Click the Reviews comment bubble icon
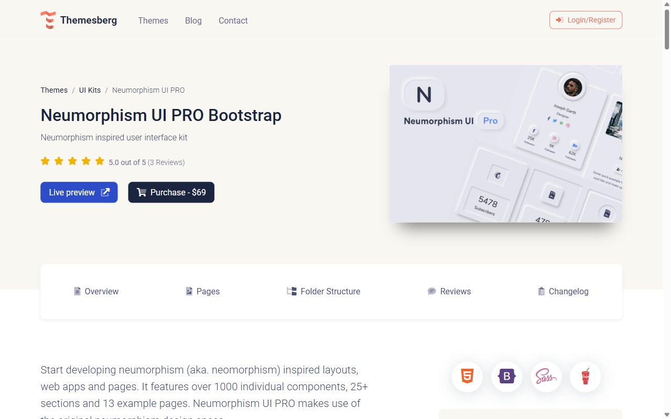Image resolution: width=671 pixels, height=419 pixels. click(431, 291)
